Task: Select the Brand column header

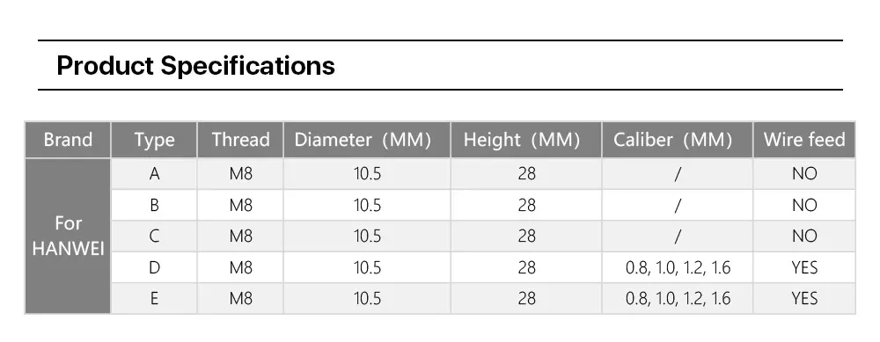Action: [68, 140]
